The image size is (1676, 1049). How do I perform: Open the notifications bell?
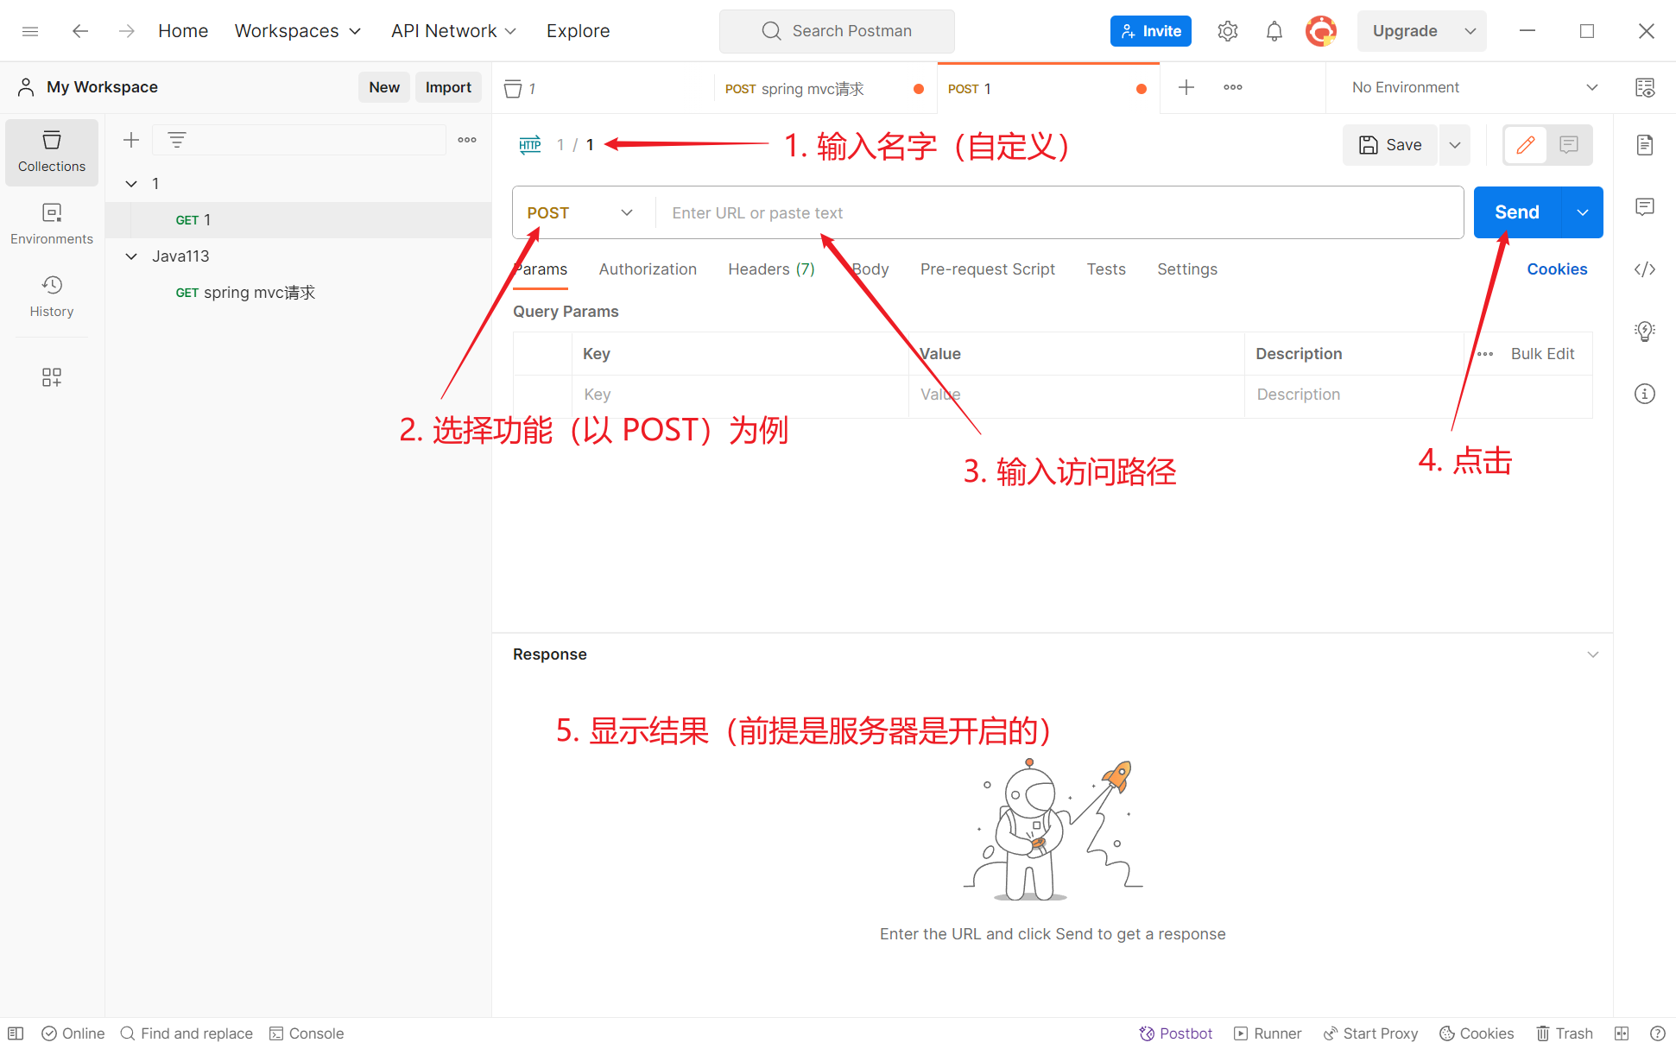tap(1274, 31)
